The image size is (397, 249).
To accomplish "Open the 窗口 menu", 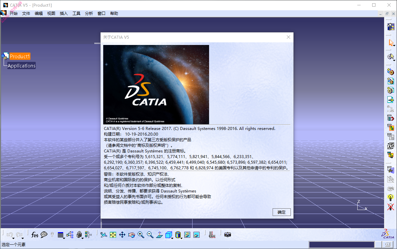I will 102,14.
